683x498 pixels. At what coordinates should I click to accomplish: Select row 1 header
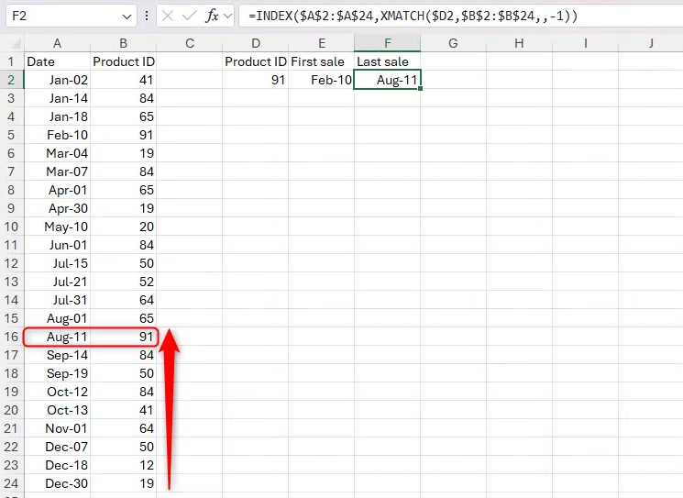11,61
